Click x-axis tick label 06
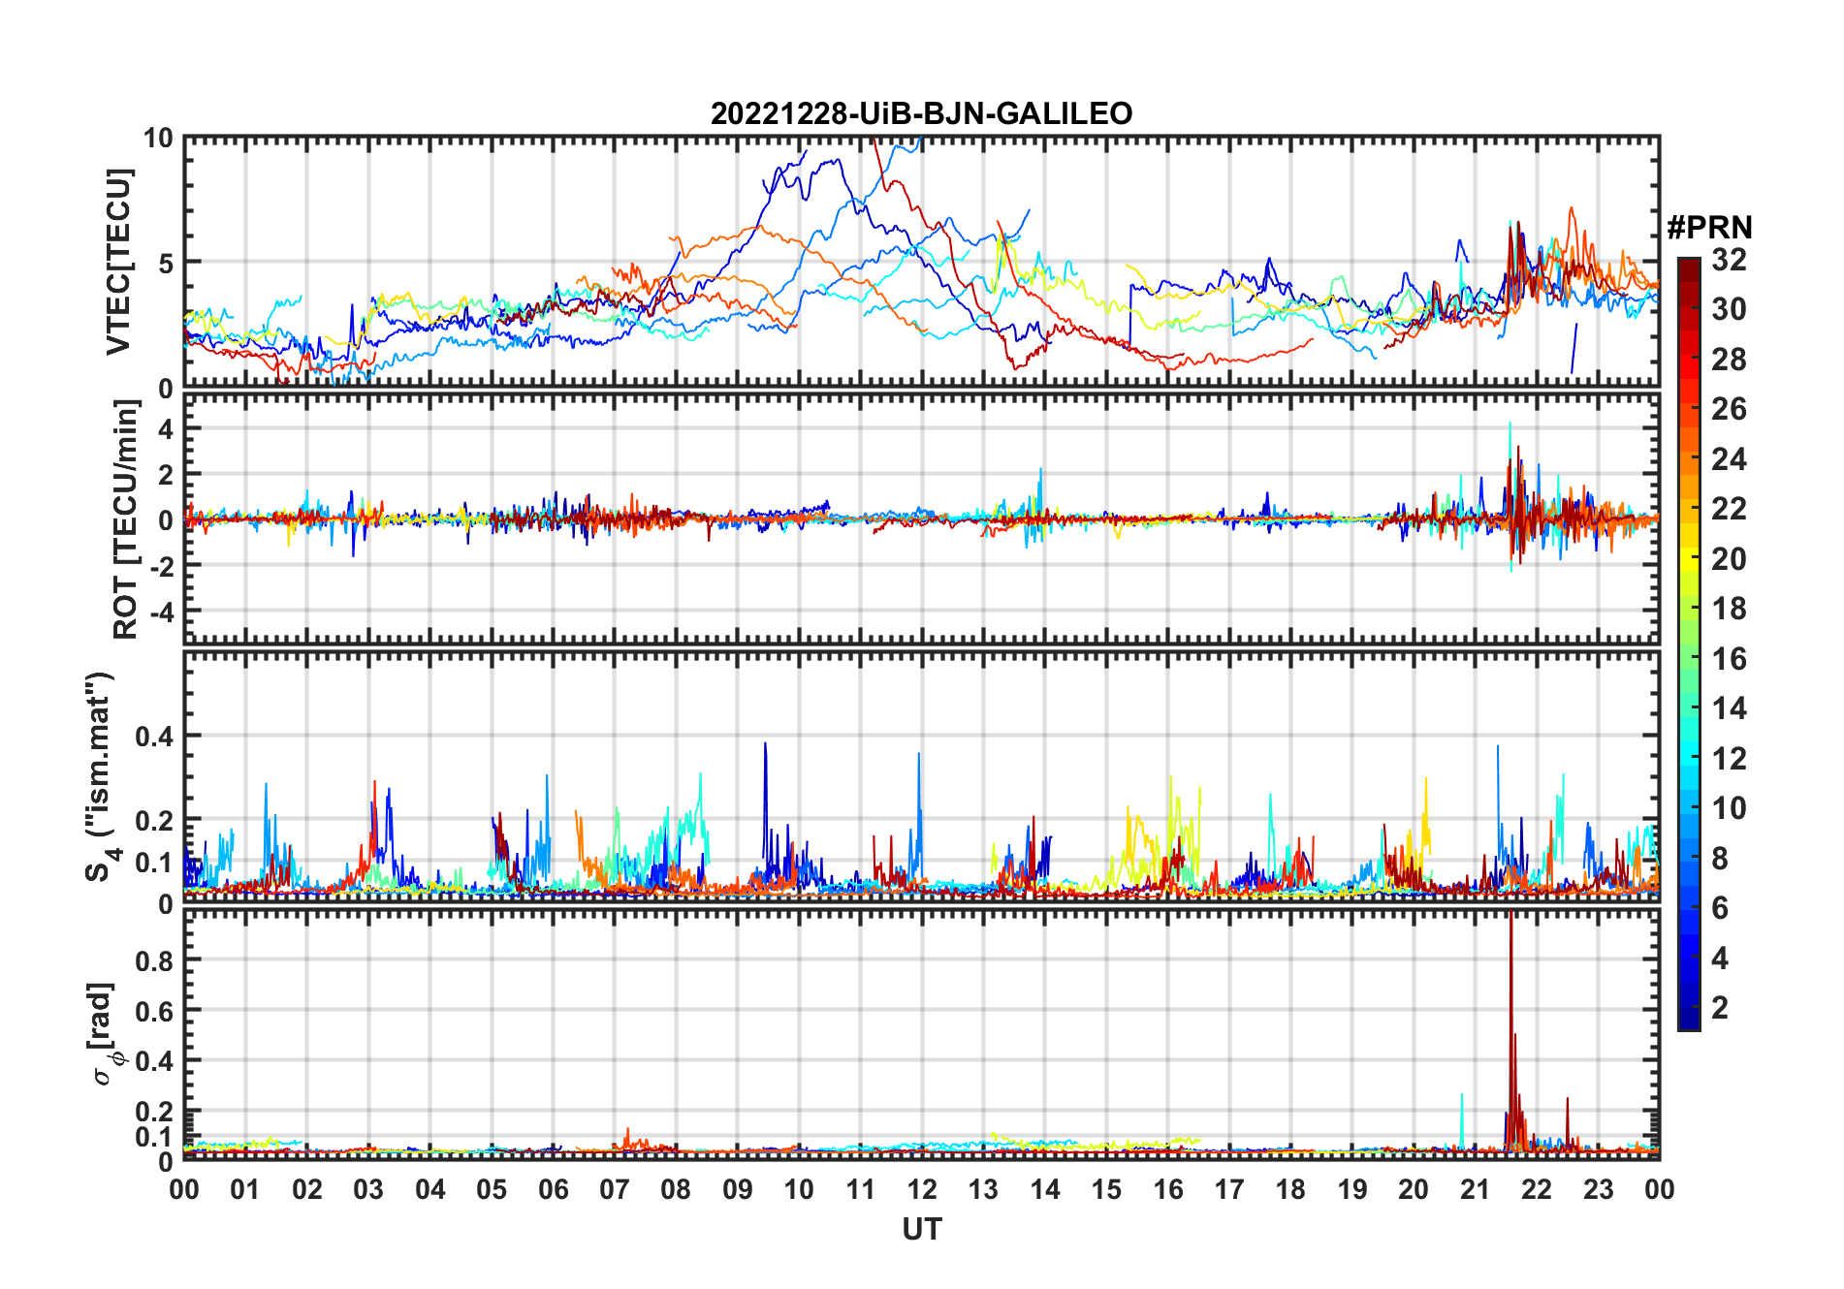Image resolution: width=1844 pixels, height=1289 pixels. pyautogui.click(x=553, y=1189)
